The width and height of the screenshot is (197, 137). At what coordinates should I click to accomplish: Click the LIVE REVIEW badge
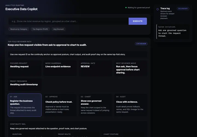(x=141, y=44)
